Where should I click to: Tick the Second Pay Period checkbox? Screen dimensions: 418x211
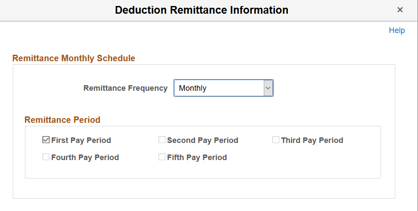(x=162, y=140)
